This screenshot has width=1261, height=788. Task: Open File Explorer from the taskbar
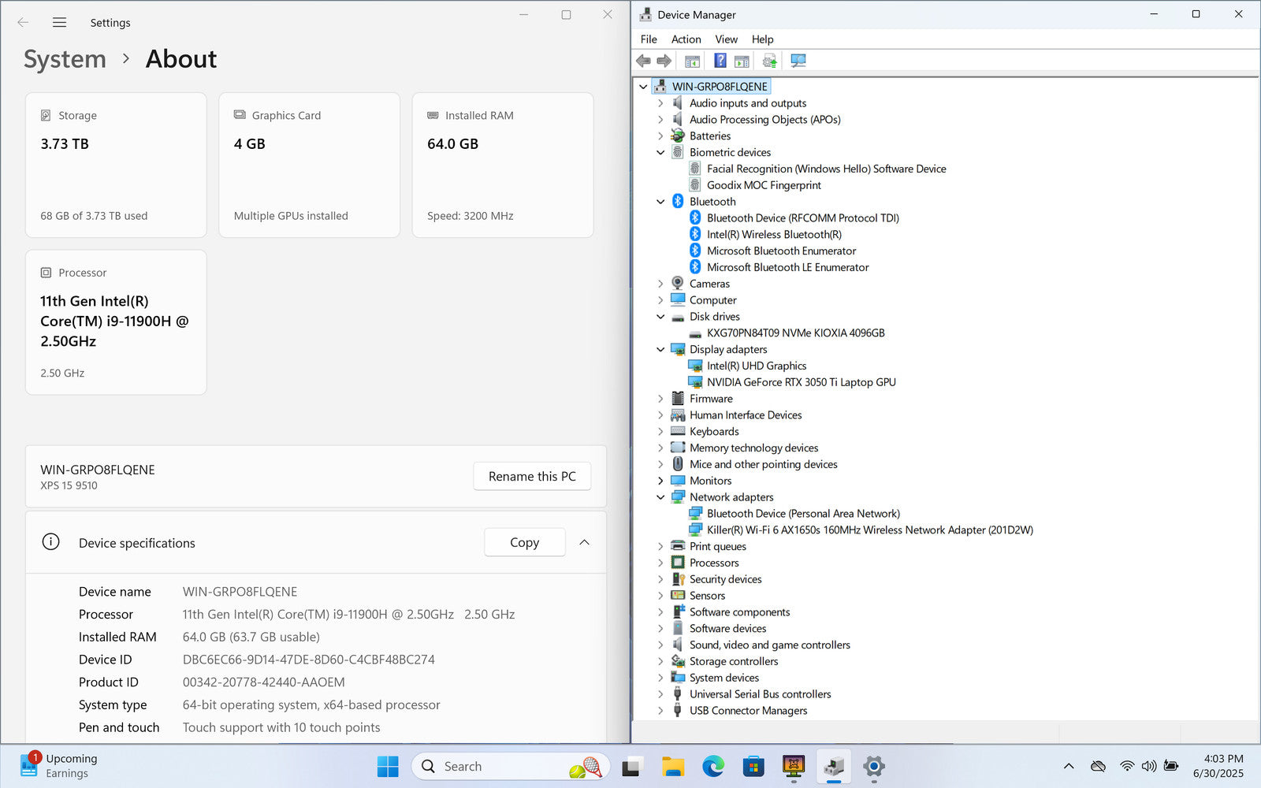click(x=672, y=766)
